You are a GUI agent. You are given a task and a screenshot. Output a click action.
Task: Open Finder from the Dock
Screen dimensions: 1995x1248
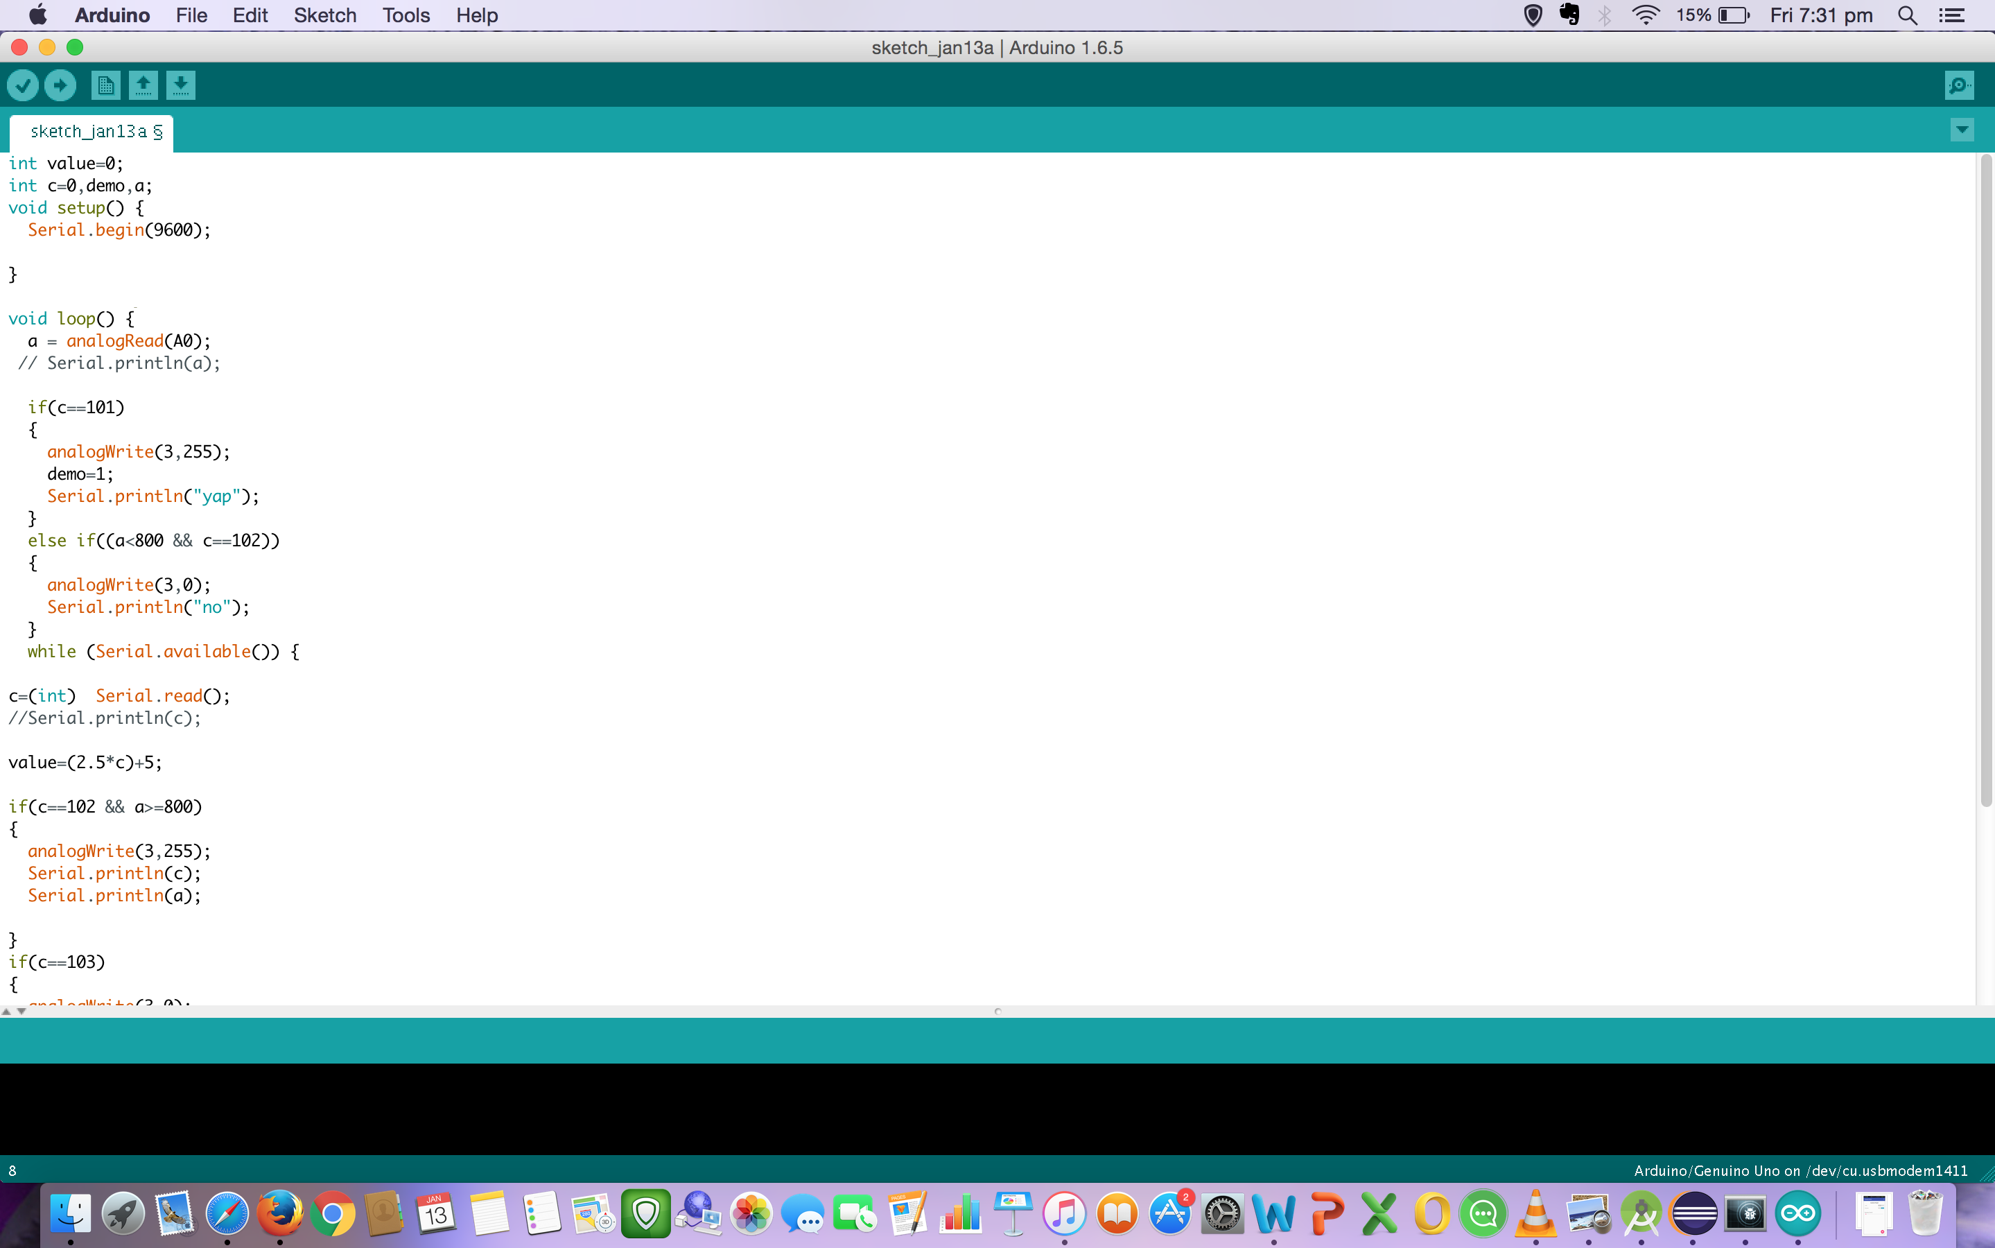click(x=70, y=1214)
